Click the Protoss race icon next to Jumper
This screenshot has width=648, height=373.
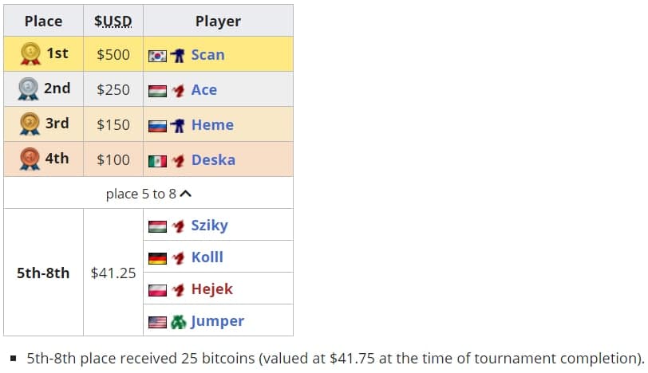pos(179,322)
